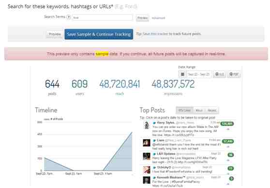Open the Search Terms help dropdown icon
270x188 pixels.
coord(69,17)
